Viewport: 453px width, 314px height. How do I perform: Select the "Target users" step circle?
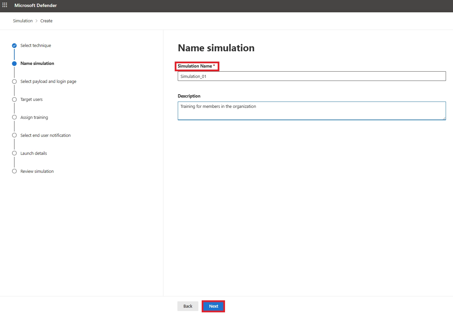tap(14, 99)
